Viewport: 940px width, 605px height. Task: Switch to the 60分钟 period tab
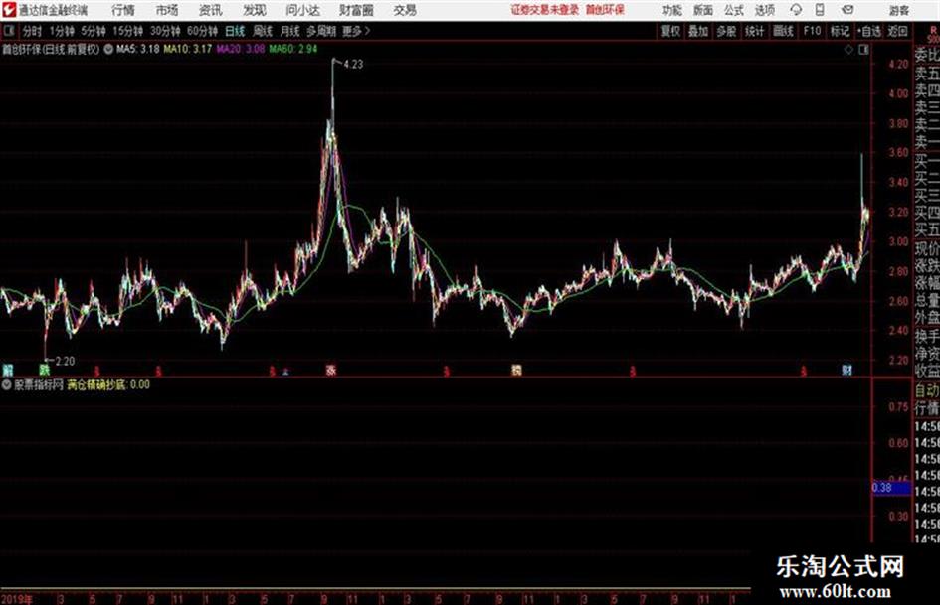click(x=203, y=31)
